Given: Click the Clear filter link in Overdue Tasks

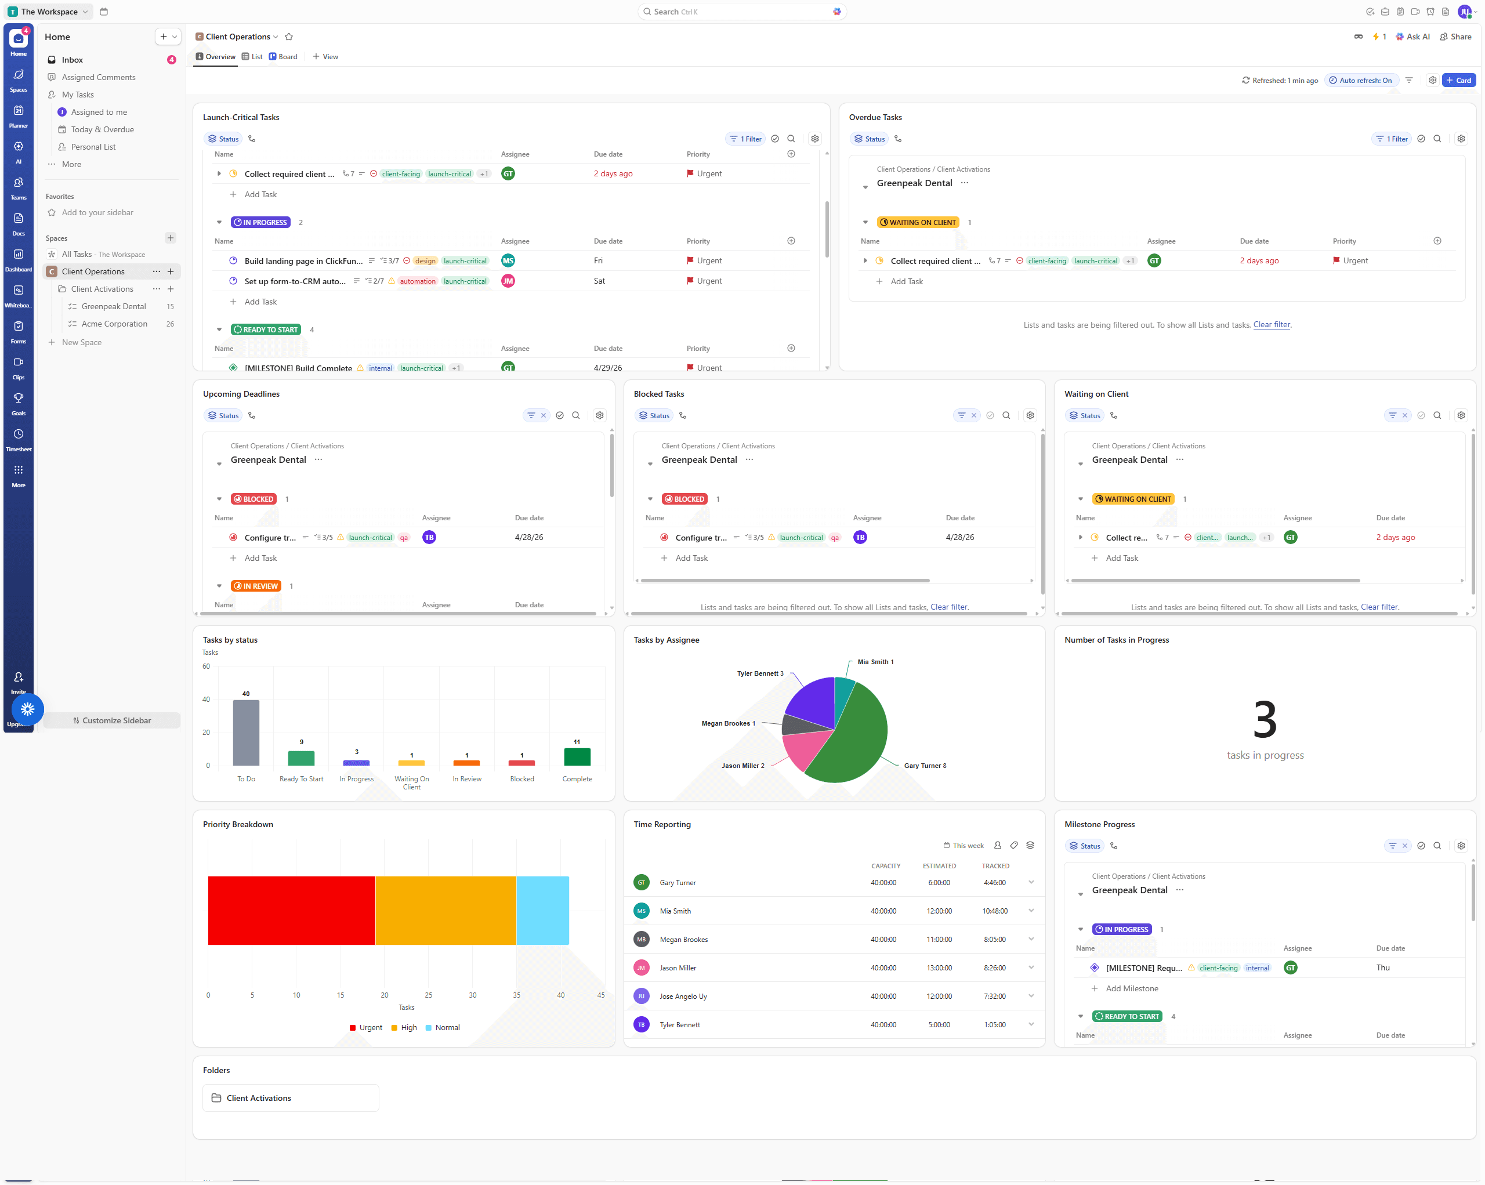Looking at the screenshot, I should pos(1272,324).
